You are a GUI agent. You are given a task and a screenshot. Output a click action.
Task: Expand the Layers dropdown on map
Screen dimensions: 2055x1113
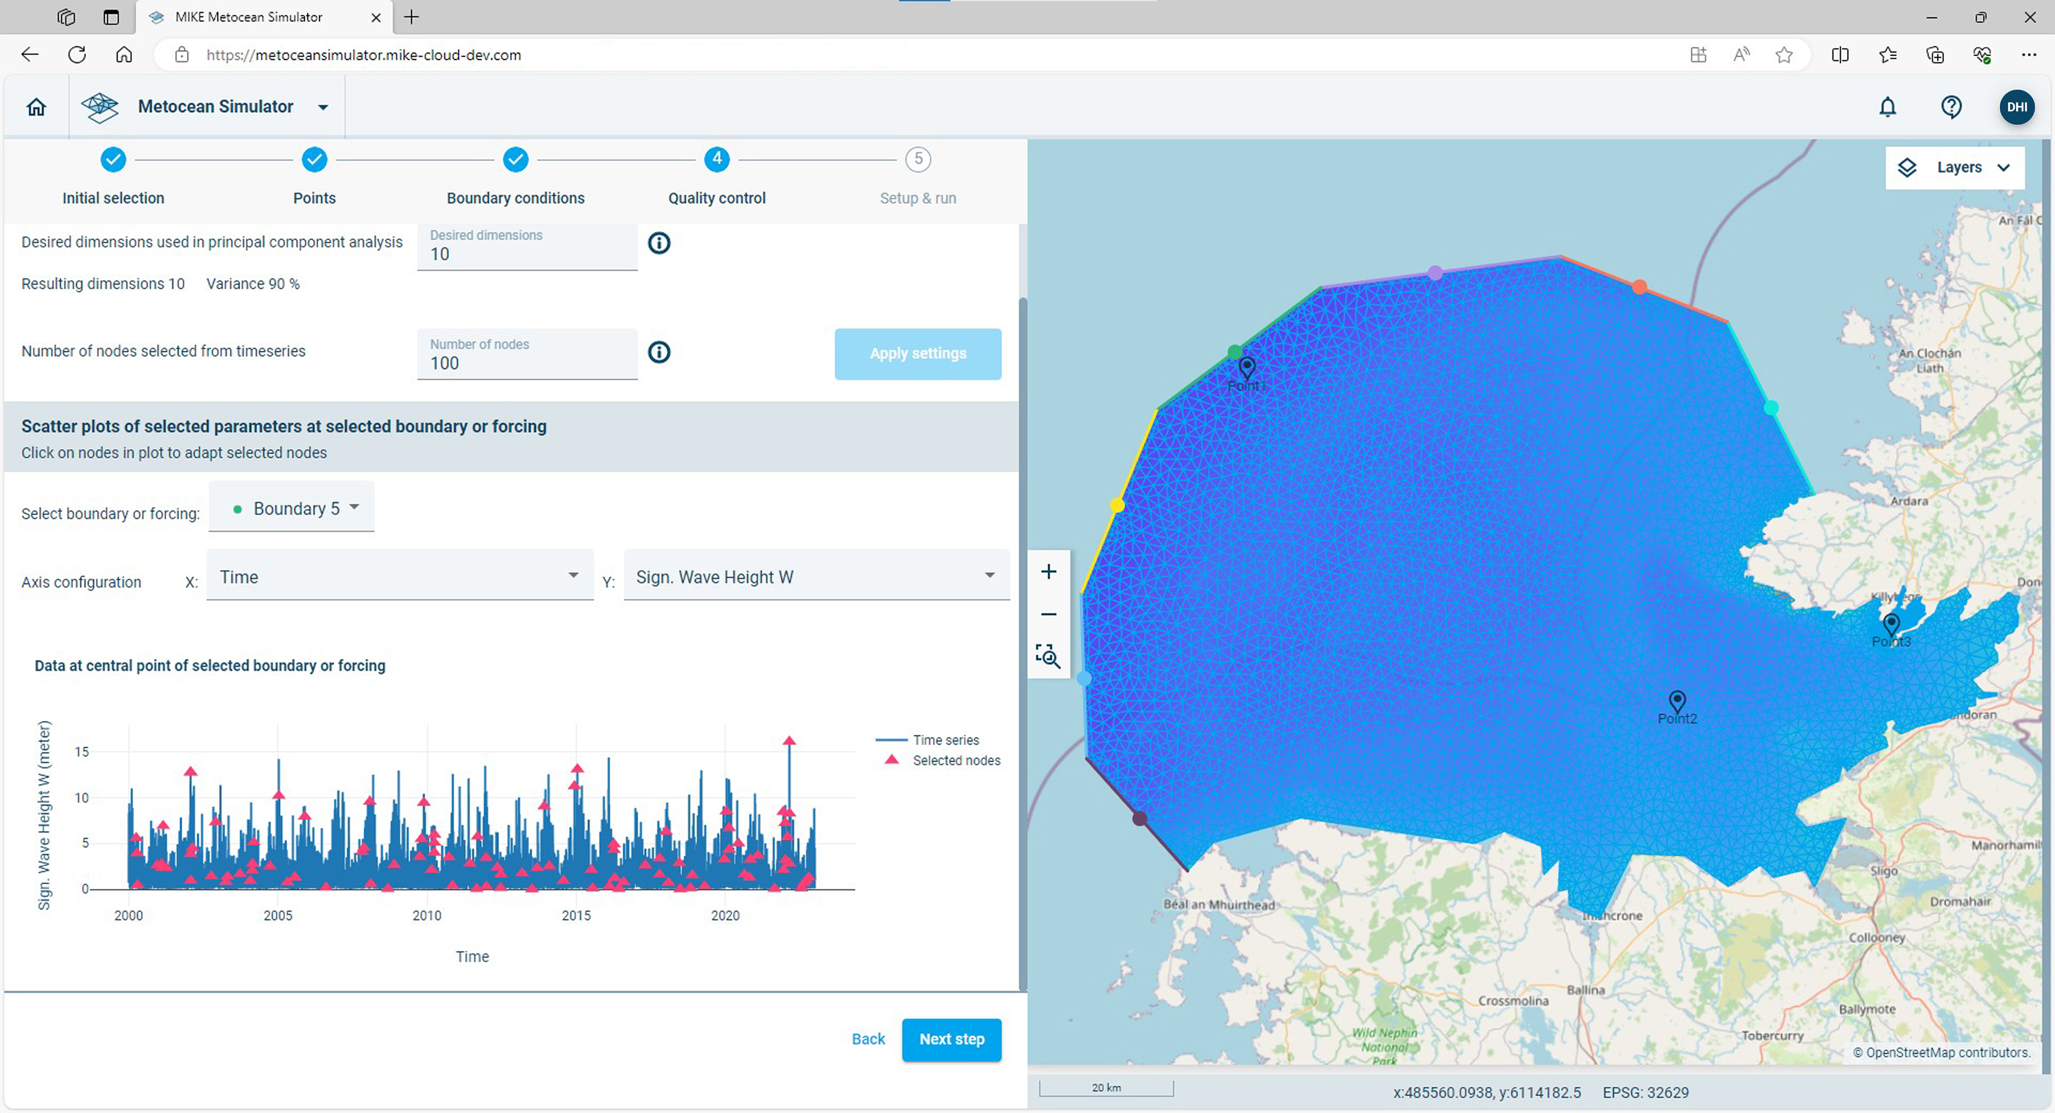pyautogui.click(x=1955, y=167)
